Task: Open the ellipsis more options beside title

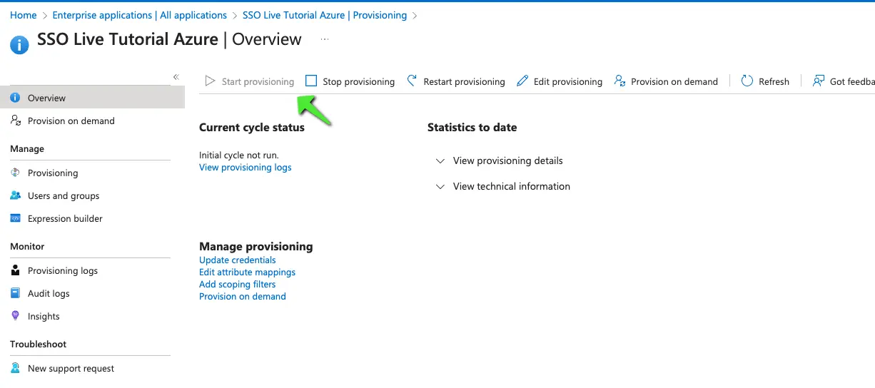Action: [325, 39]
